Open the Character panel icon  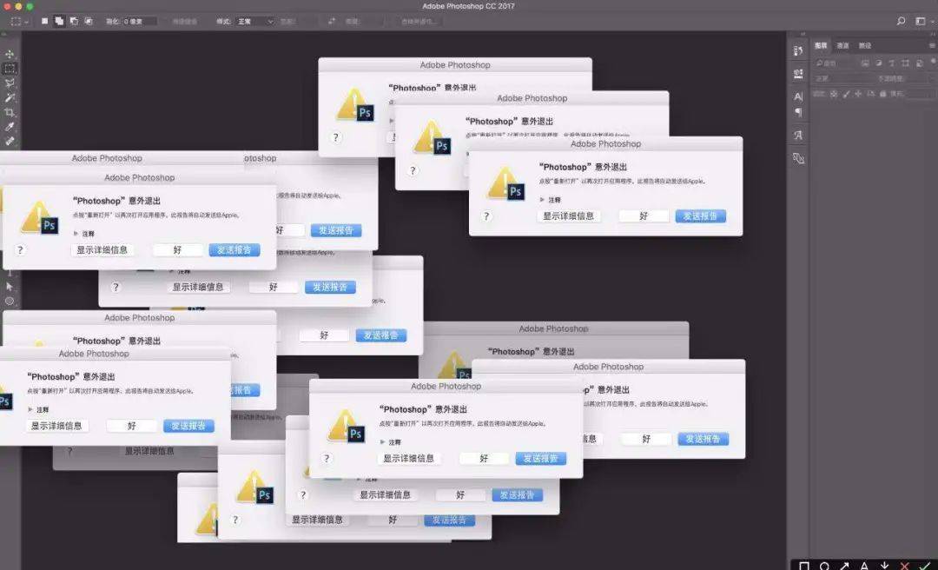point(798,96)
